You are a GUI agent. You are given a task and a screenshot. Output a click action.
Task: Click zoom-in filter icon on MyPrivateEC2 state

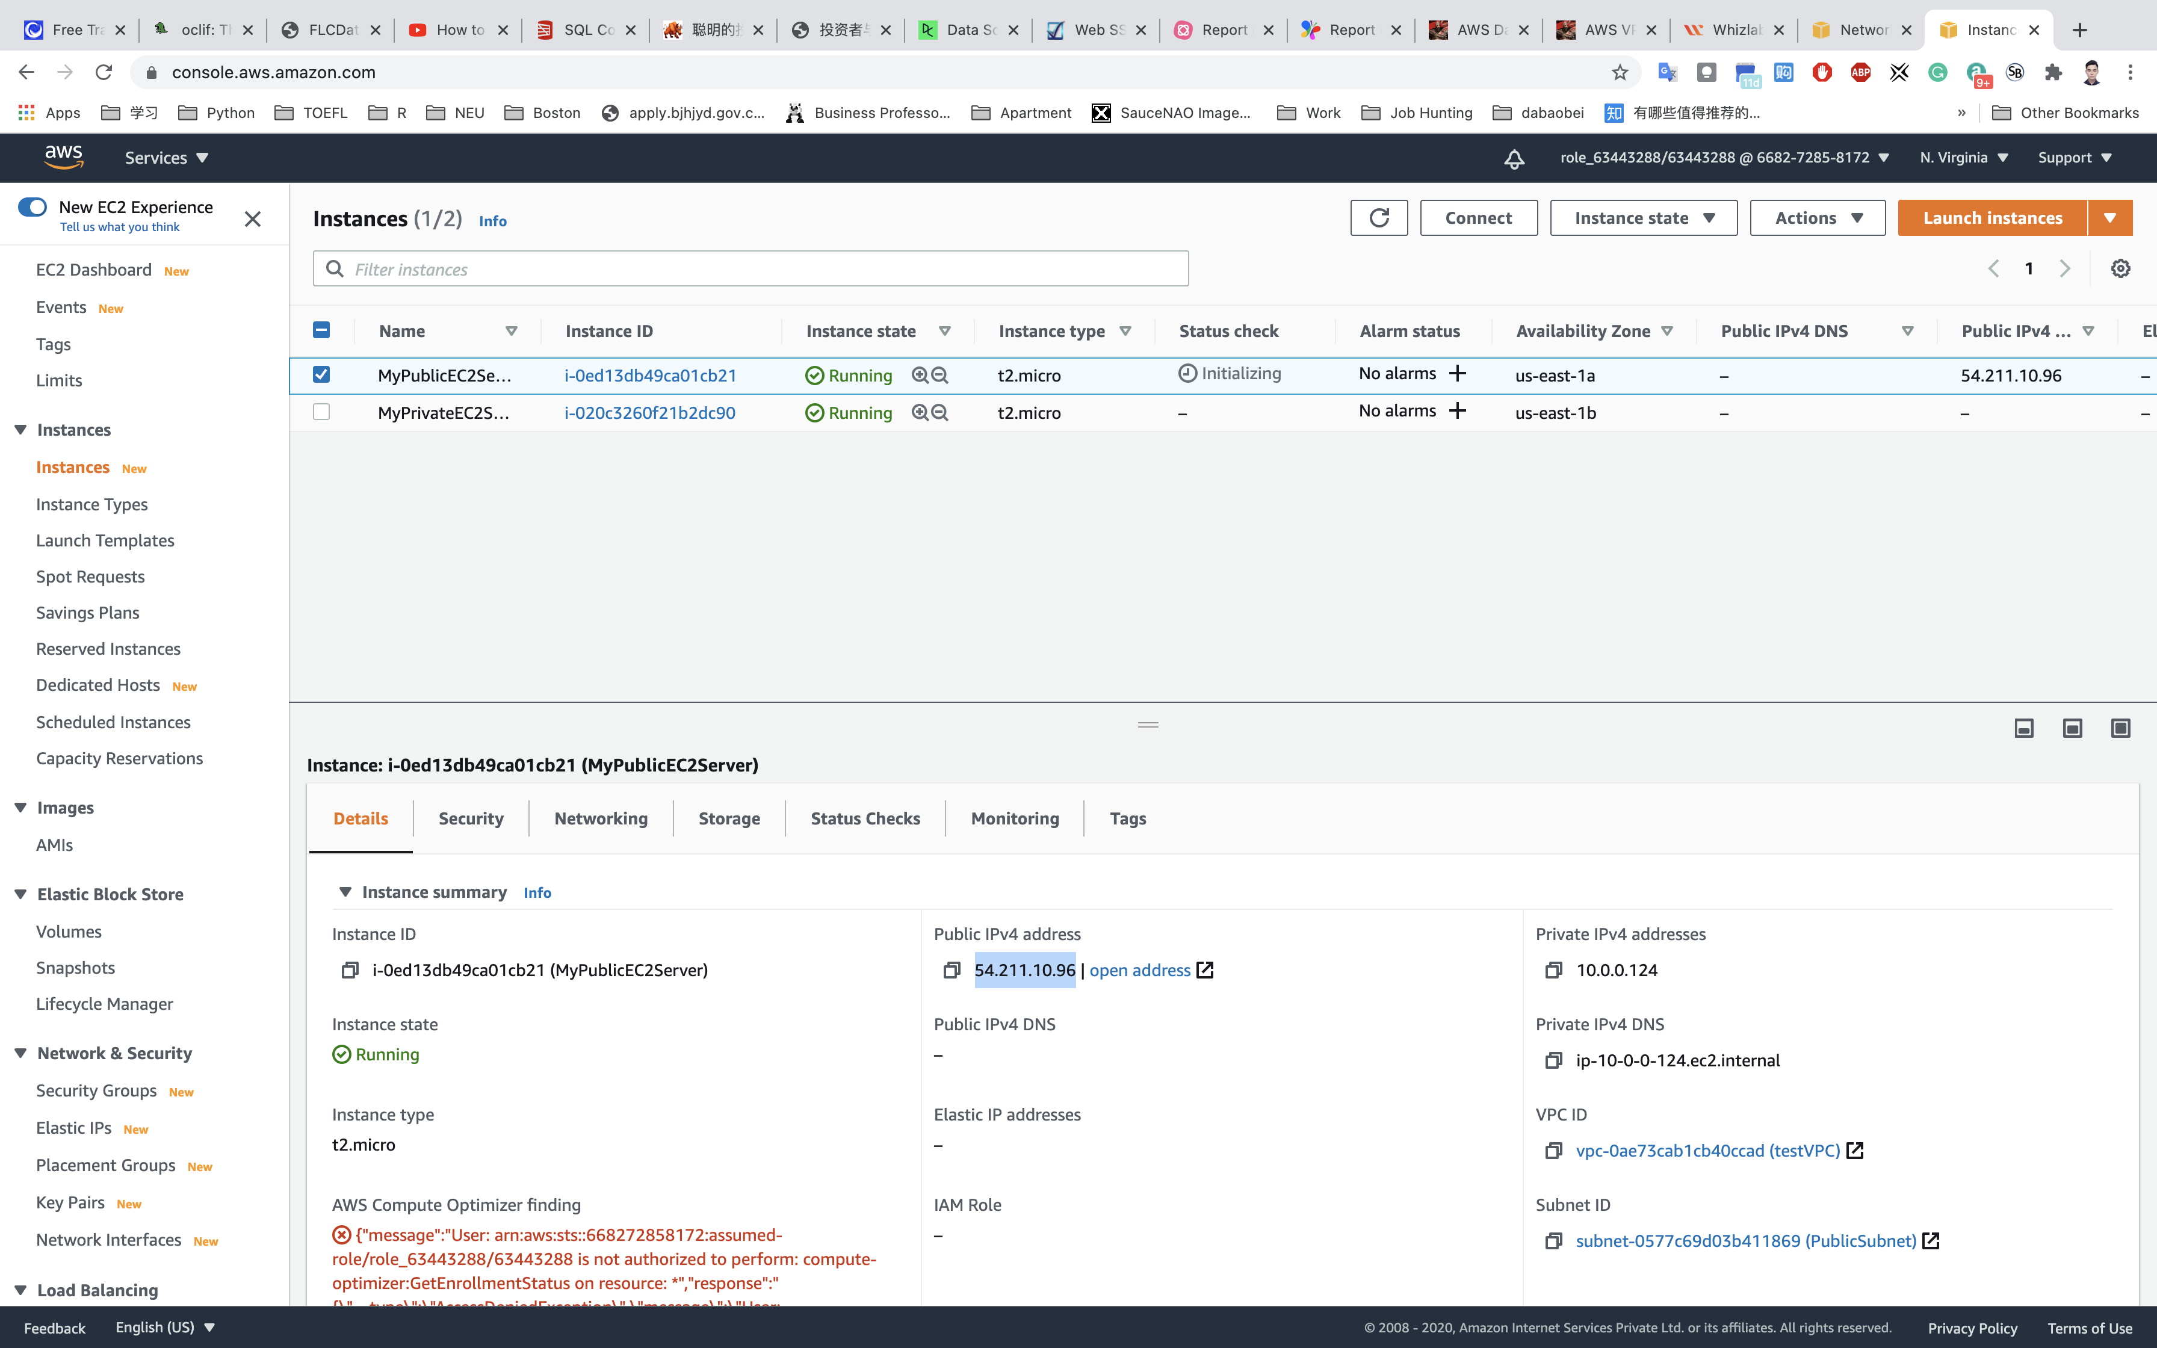click(920, 413)
